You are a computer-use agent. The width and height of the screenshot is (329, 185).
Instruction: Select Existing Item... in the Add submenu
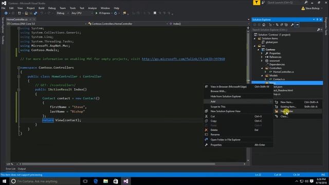298,107
